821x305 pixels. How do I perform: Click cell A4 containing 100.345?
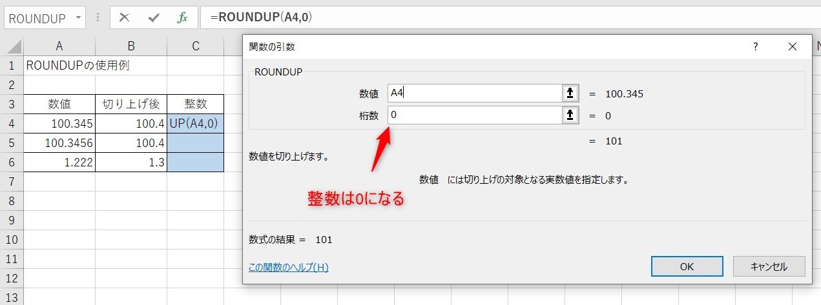(x=59, y=123)
